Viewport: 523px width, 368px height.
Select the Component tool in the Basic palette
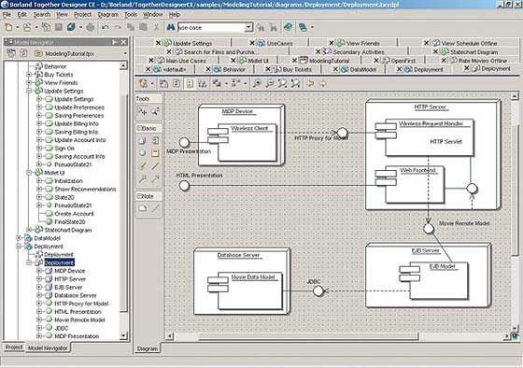(x=155, y=141)
